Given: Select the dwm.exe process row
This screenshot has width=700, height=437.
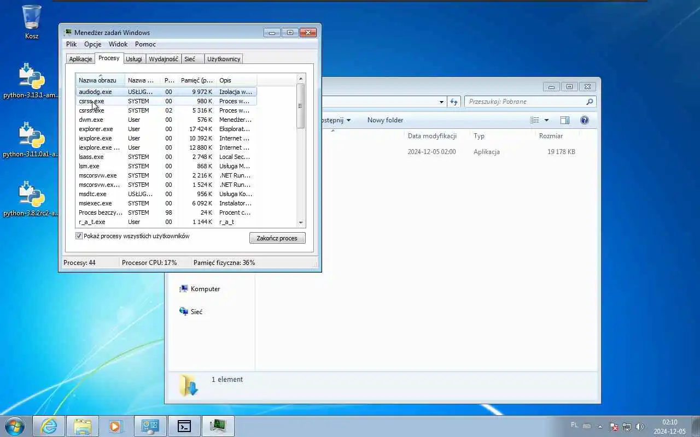Looking at the screenshot, I should point(166,120).
